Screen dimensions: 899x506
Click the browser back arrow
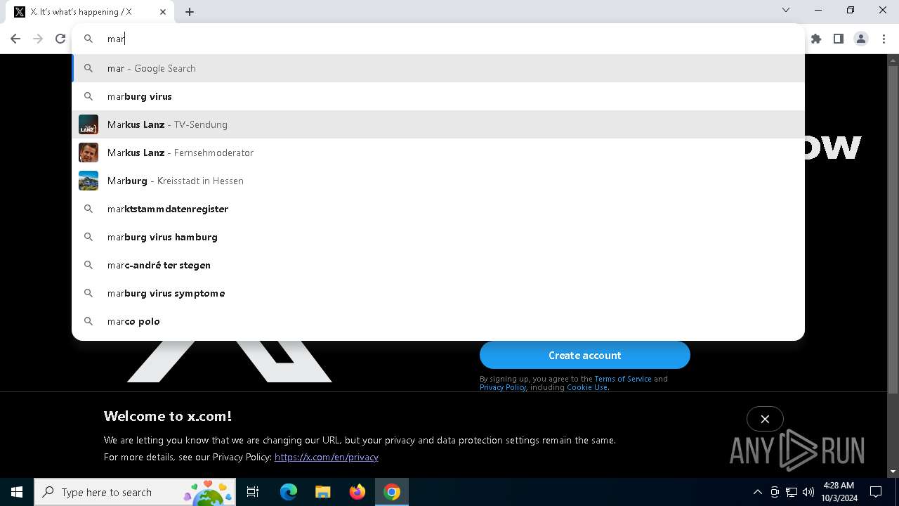(15, 39)
